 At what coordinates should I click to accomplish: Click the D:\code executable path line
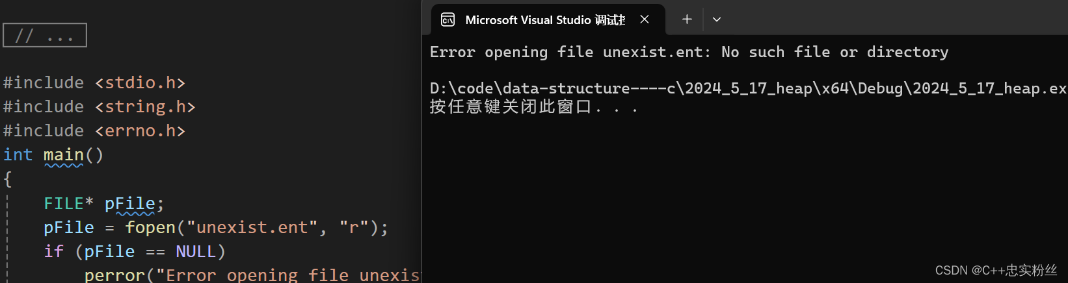[x=748, y=88]
